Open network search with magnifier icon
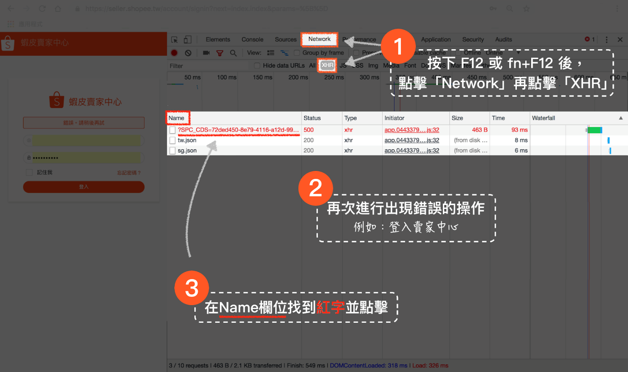 pyautogui.click(x=233, y=53)
